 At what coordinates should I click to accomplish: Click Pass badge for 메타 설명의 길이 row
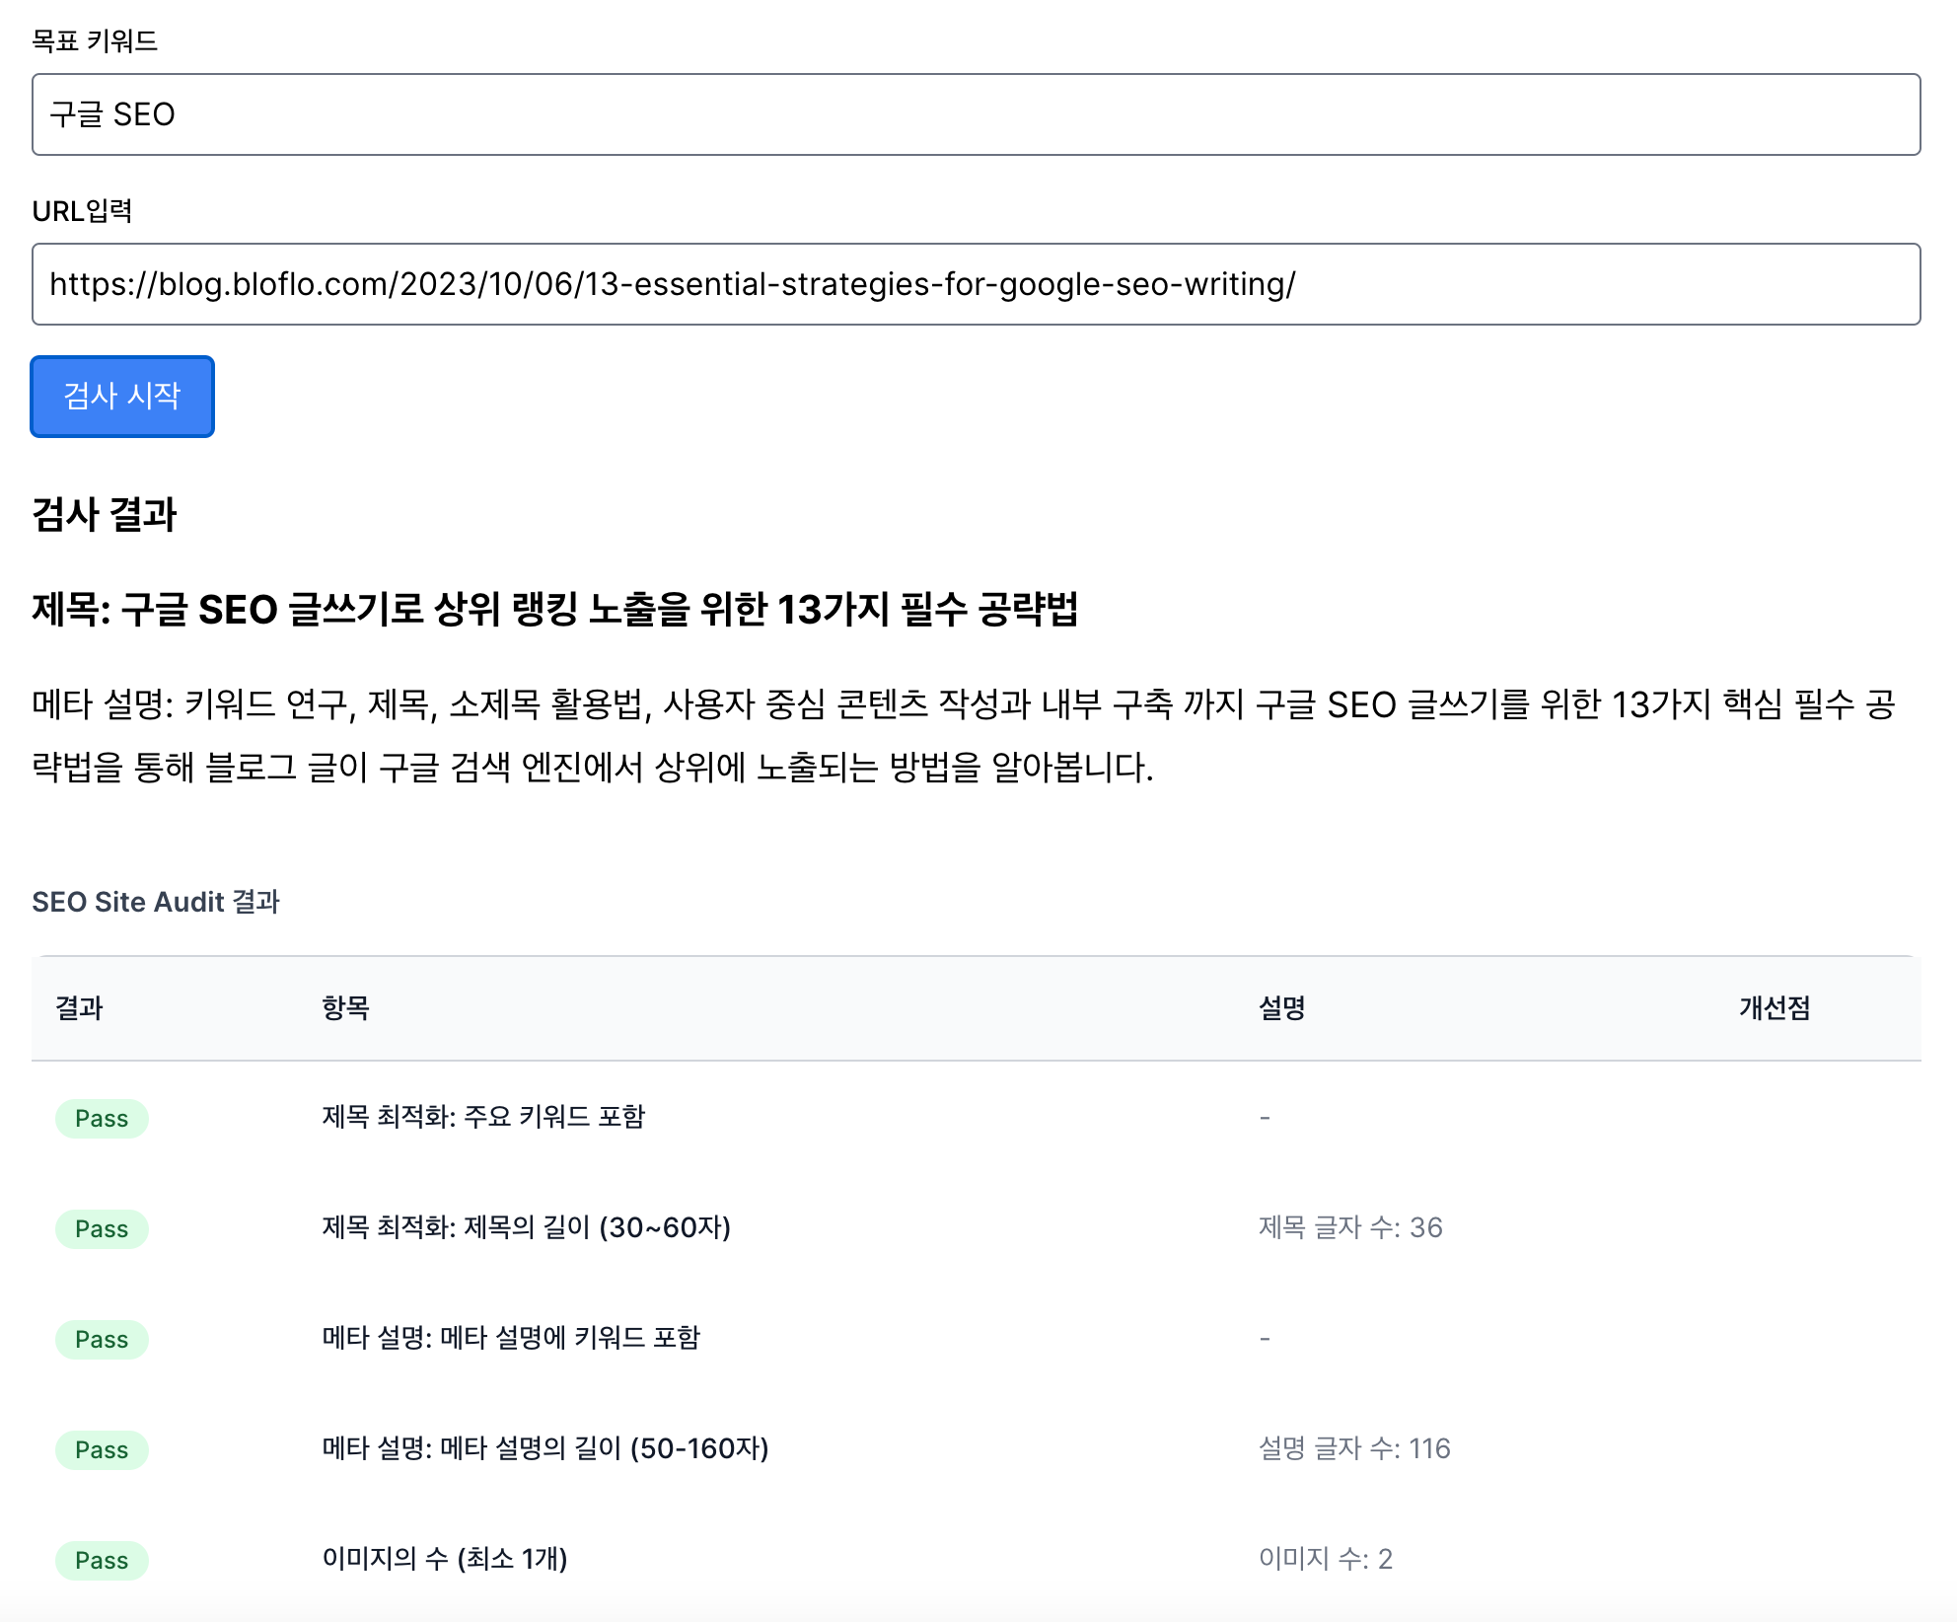pyautogui.click(x=102, y=1450)
